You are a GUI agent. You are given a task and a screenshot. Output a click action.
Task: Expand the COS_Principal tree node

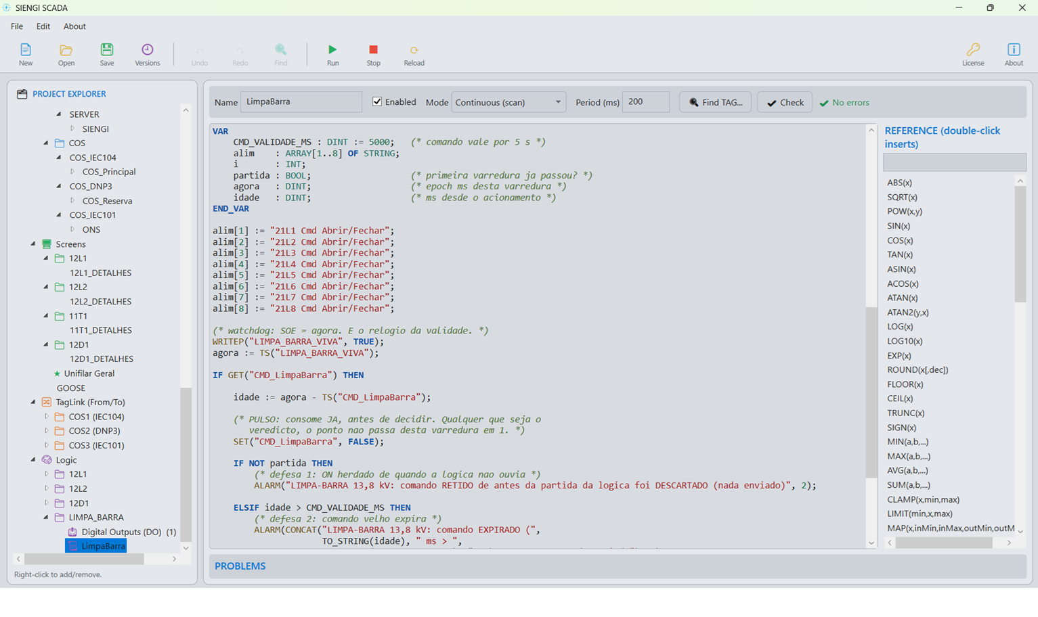click(x=72, y=172)
